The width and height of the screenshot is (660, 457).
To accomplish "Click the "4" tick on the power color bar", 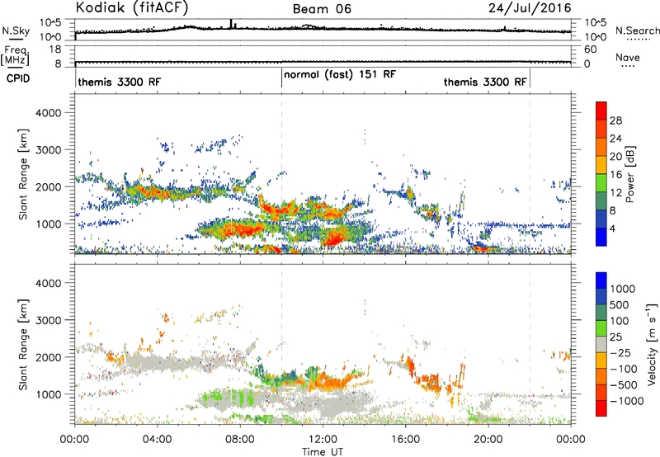I will [612, 228].
